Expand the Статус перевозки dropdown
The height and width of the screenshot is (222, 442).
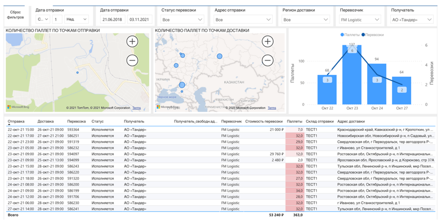tap(182, 19)
